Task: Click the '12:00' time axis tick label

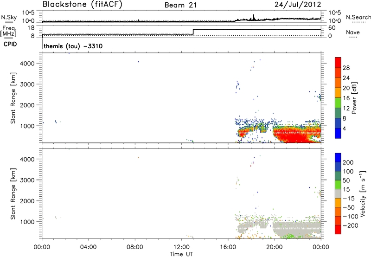Action: tap(181, 247)
